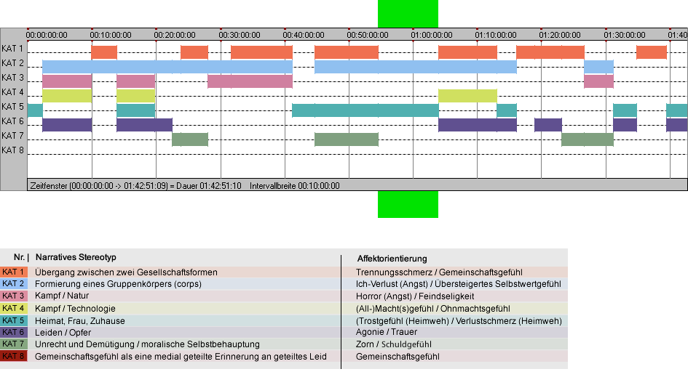Select the 00:00:00:00 time ruler label

coord(47,35)
